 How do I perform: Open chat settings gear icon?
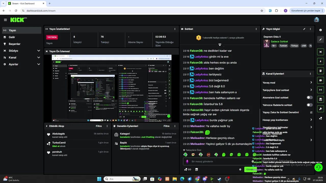click(x=240, y=170)
